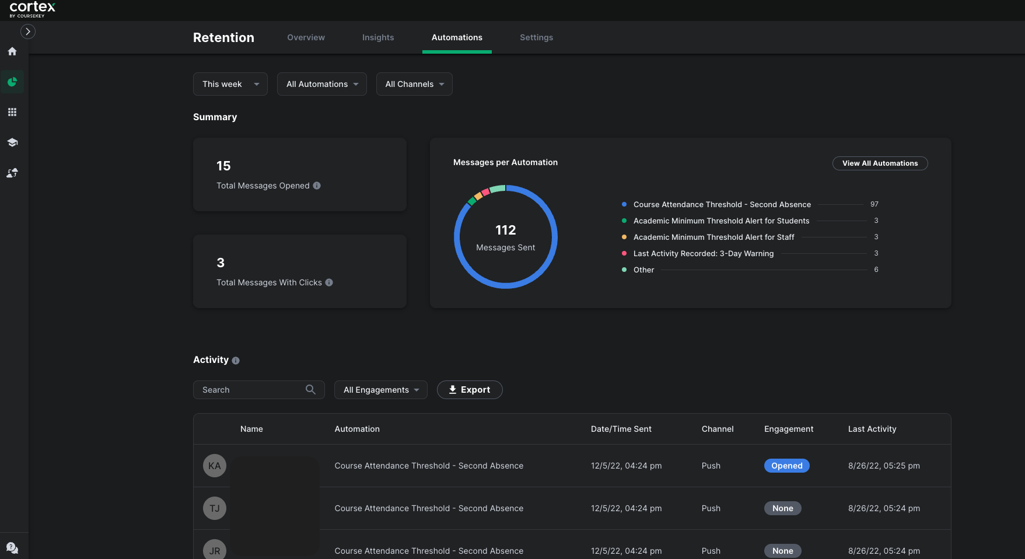Screen dimensions: 1025x559
Task: Open the All Engagements dropdown
Action: tap(381, 390)
